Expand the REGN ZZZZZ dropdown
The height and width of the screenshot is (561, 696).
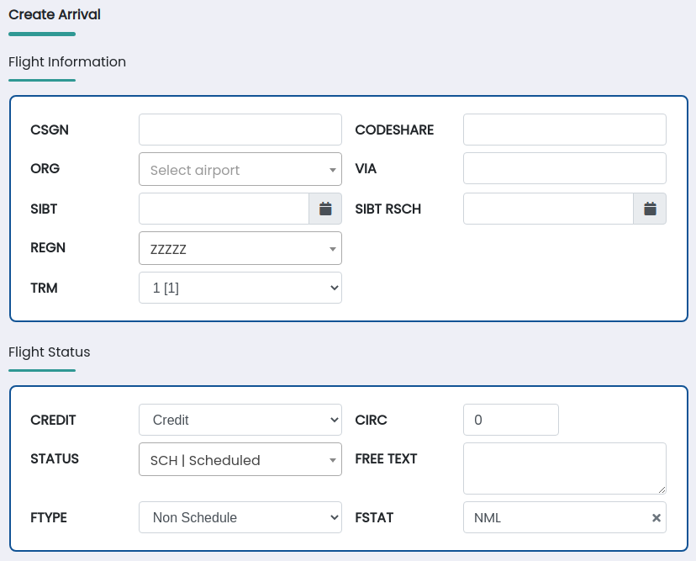click(x=240, y=249)
